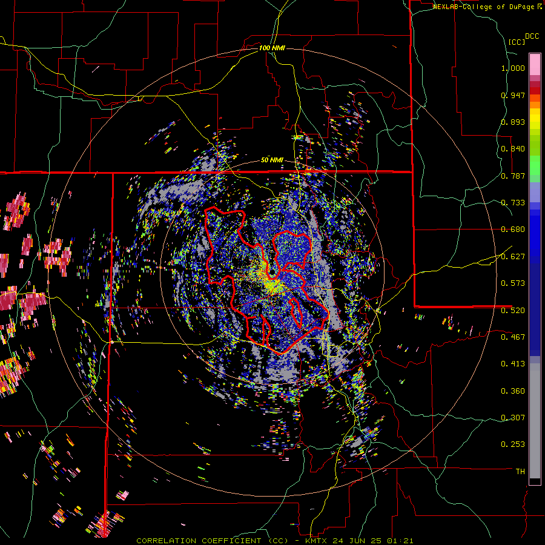Select the 0.253 scale value
Image resolution: width=545 pixels, height=545 pixels.
(x=513, y=444)
